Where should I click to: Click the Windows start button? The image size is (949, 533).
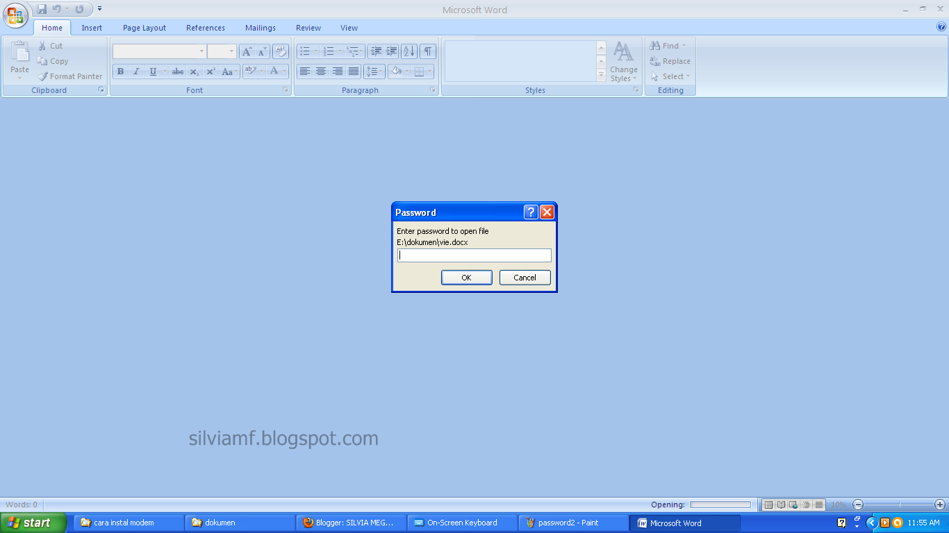(x=33, y=523)
